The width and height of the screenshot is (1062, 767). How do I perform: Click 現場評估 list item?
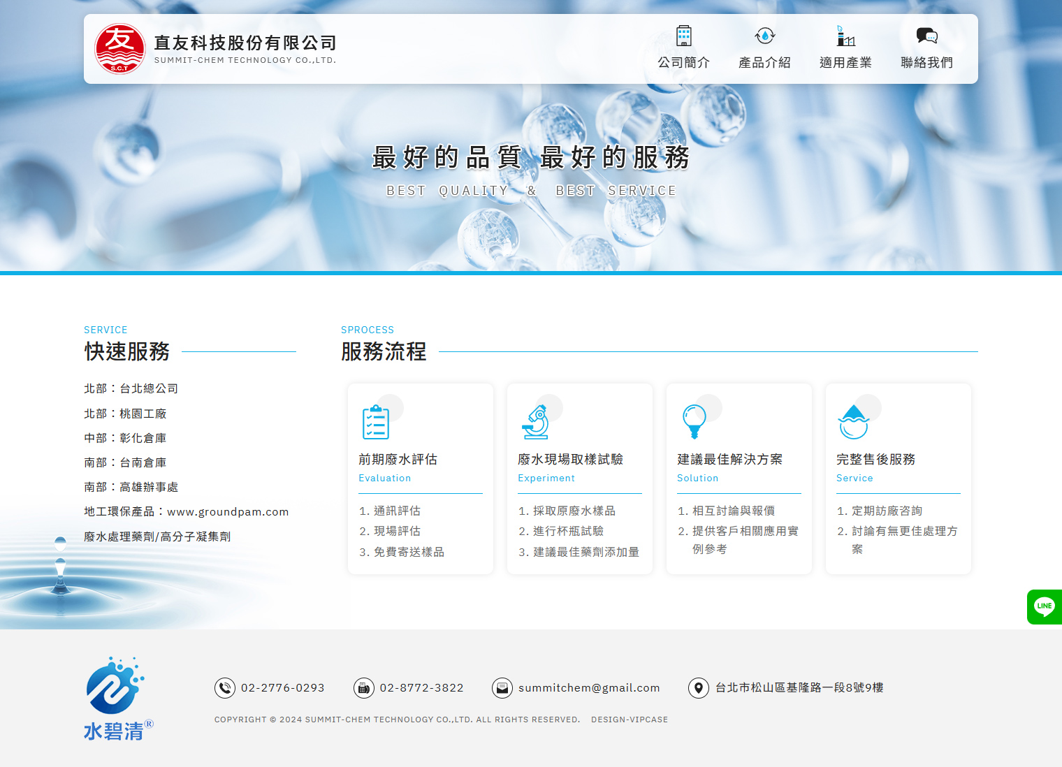point(398,531)
